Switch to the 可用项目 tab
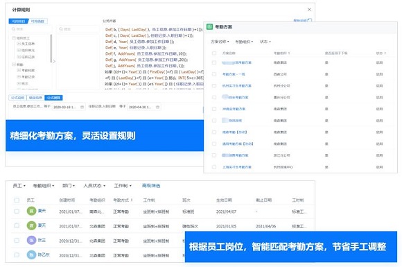The width and height of the screenshot is (402, 267). [19, 21]
